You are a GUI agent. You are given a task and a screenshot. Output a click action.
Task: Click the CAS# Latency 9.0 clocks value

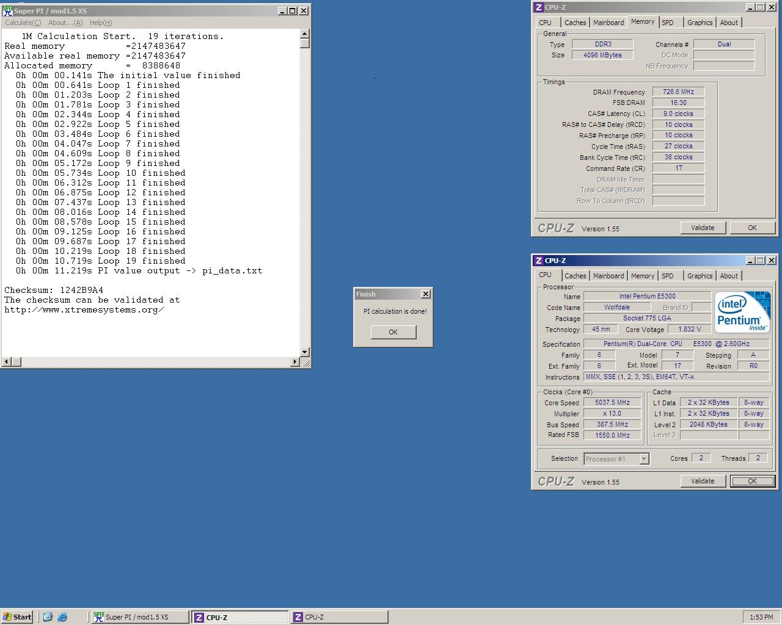678,114
